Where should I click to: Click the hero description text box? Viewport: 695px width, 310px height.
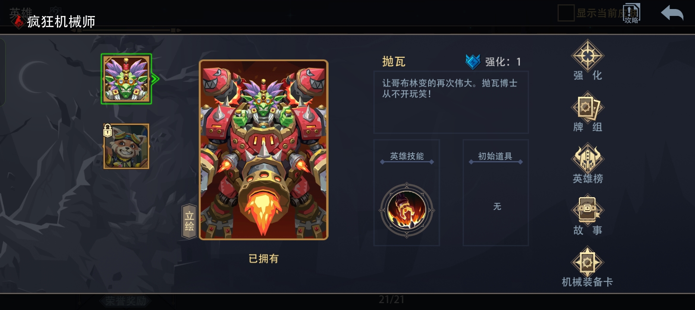pos(451,102)
